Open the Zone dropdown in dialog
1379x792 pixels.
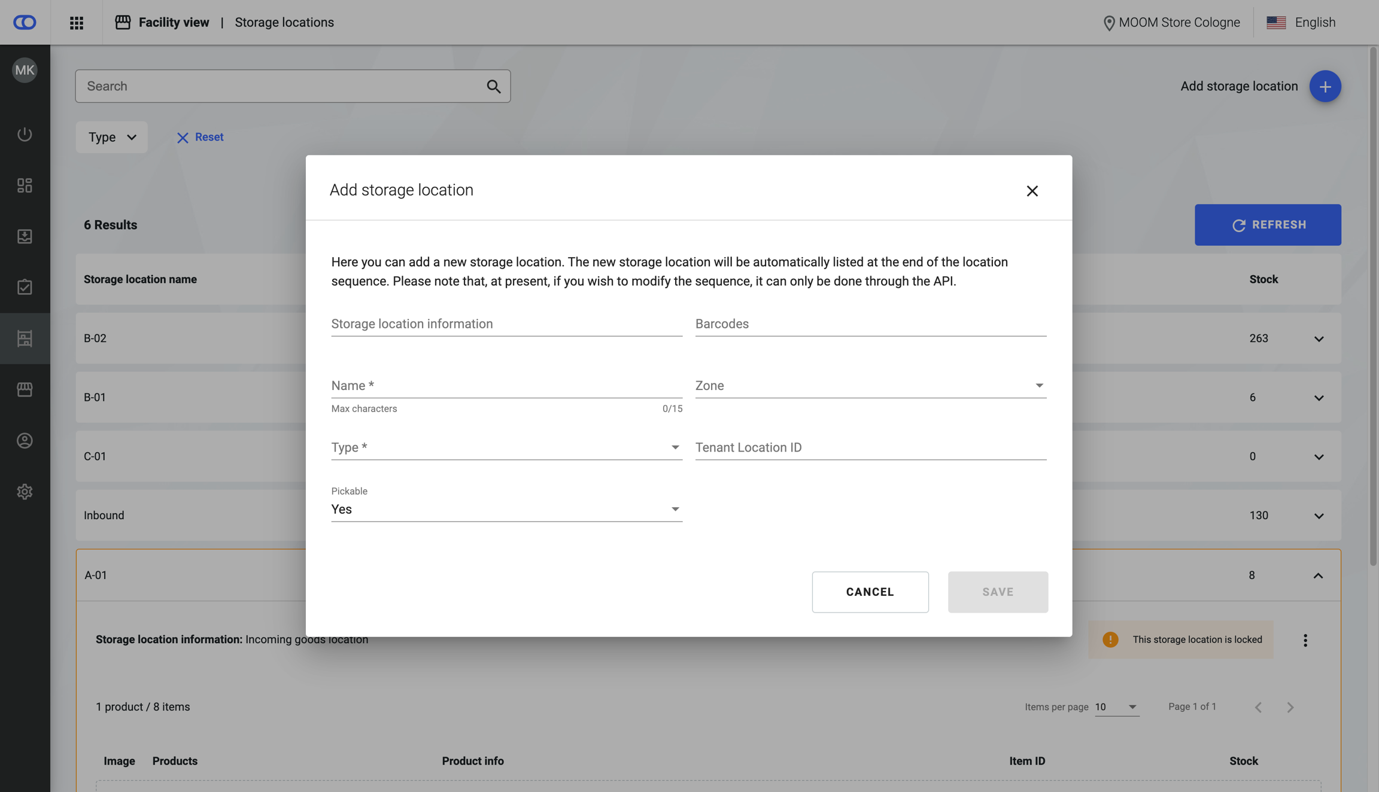(870, 386)
